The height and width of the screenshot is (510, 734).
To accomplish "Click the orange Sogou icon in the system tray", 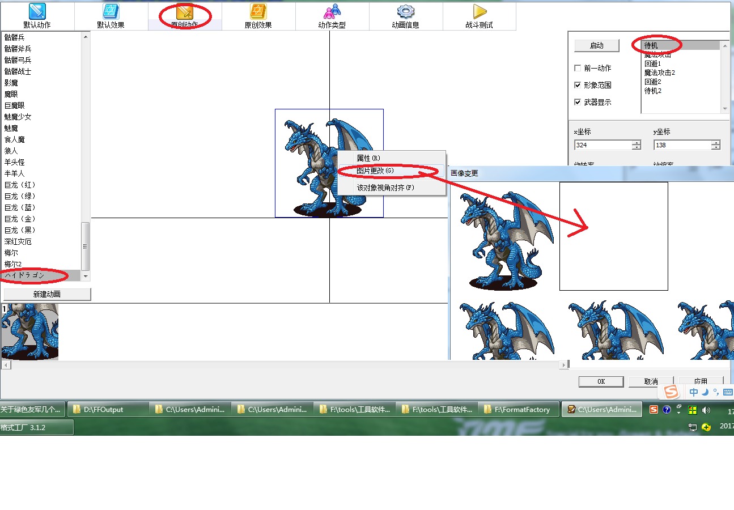I will pyautogui.click(x=654, y=410).
